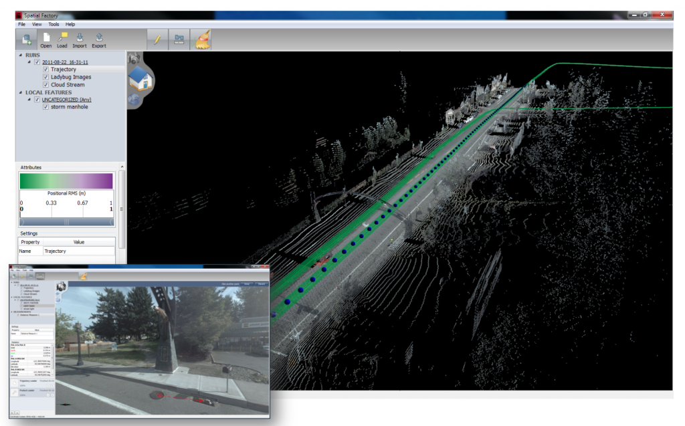Screen dimensions: 685x426
Task: Collapse the RUNS tree section
Action: 20,55
